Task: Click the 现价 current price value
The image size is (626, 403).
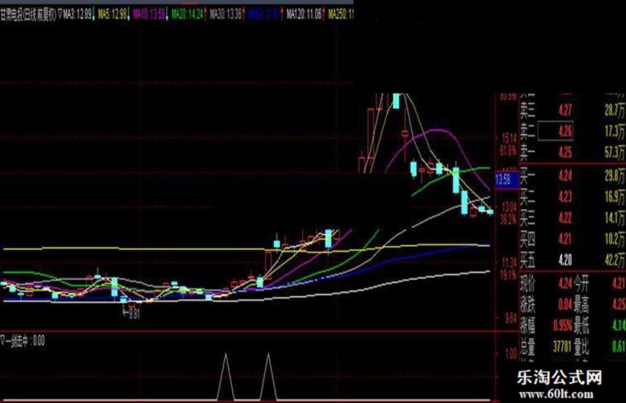Action: pos(565,284)
